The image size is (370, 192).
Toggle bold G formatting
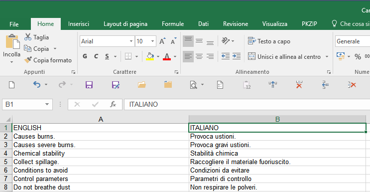coord(85,56)
